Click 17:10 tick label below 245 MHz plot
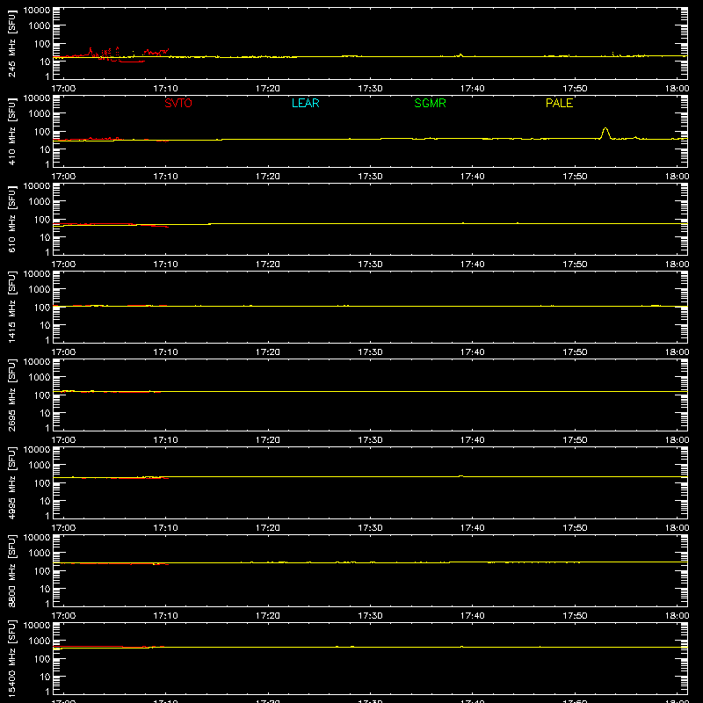 pos(165,89)
